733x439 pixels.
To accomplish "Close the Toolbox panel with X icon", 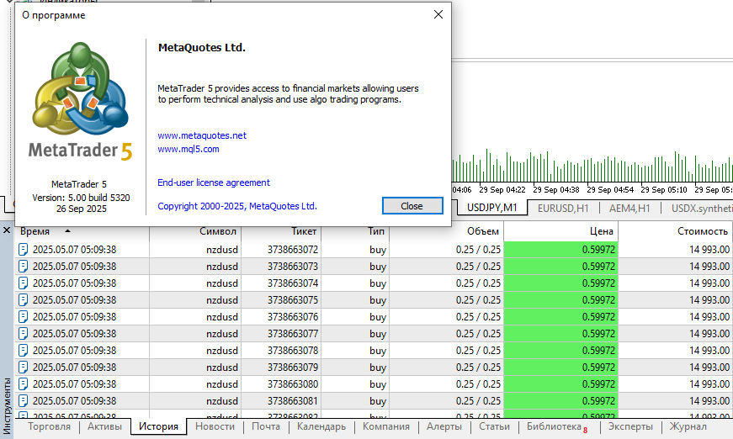I will click(7, 230).
